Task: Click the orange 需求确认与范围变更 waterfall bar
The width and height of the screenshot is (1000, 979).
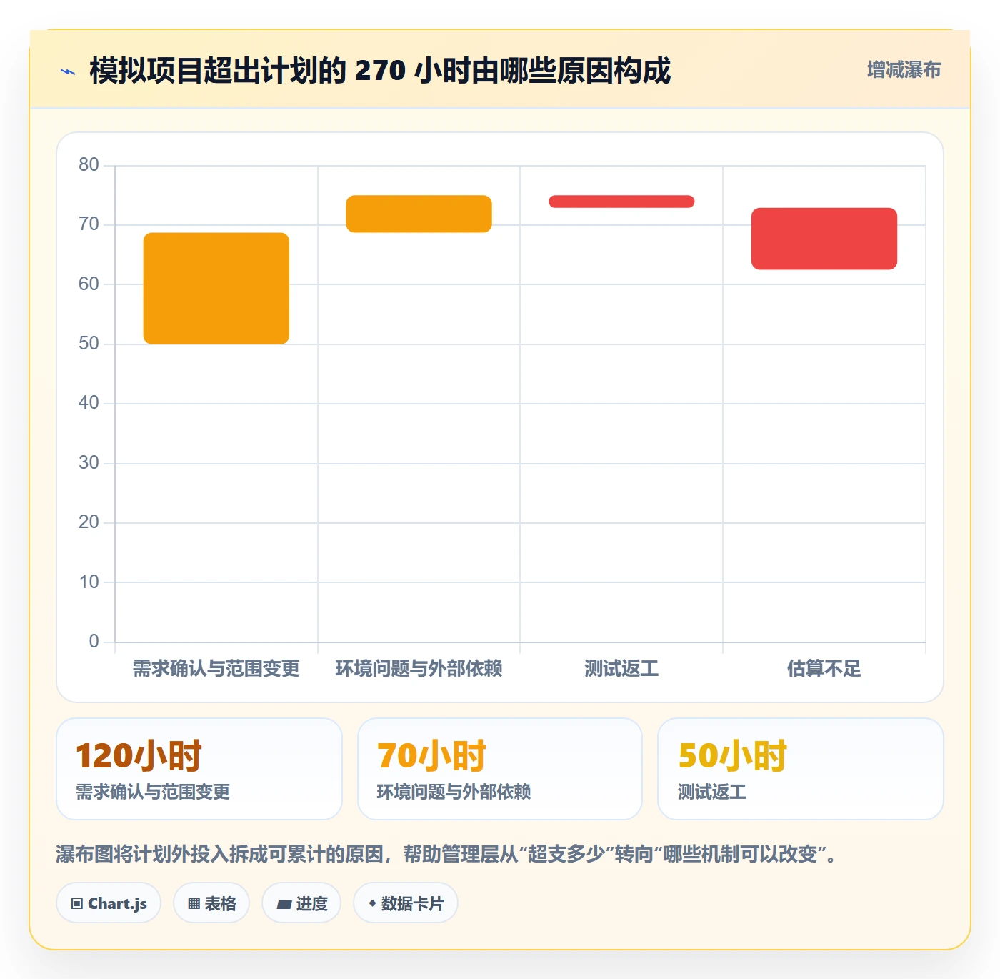Action: [216, 288]
